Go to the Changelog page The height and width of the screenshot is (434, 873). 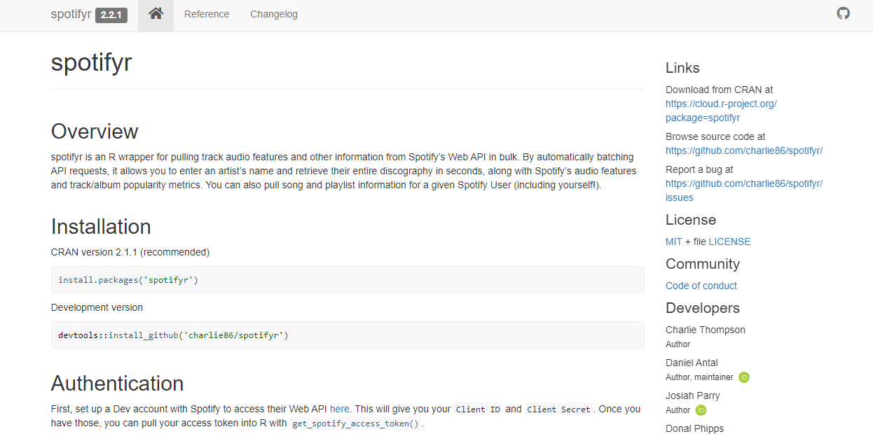point(274,14)
